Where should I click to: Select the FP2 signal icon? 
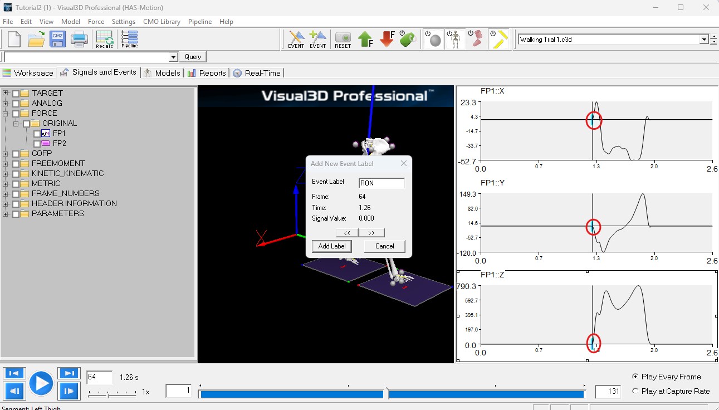[46, 143]
